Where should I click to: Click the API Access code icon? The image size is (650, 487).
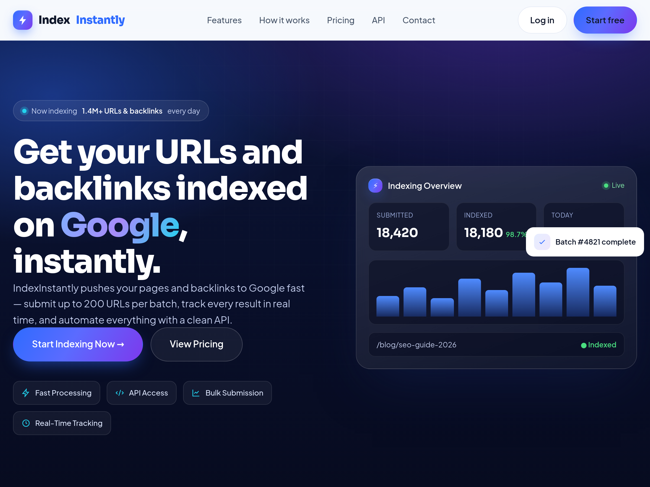click(120, 393)
